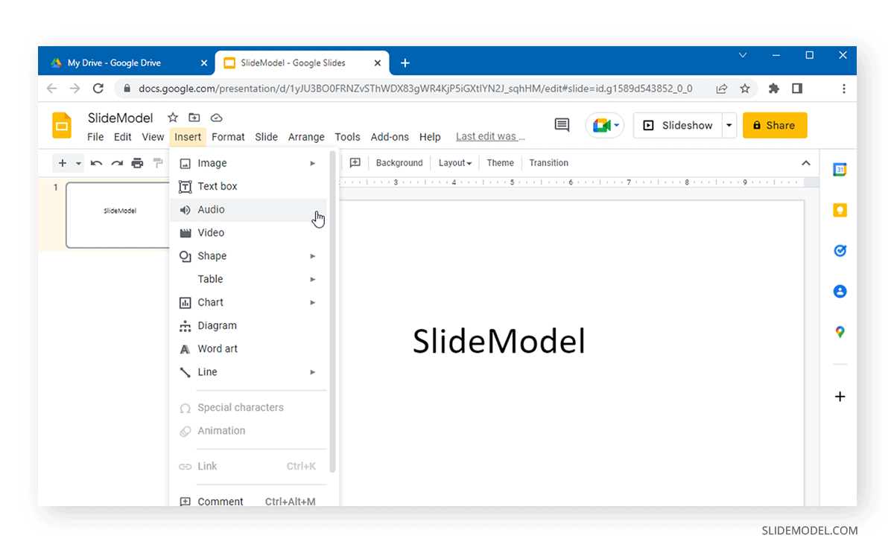Screen dimensions: 894x553
Task: Open Chrome three-dot menu
Action: click(x=843, y=89)
